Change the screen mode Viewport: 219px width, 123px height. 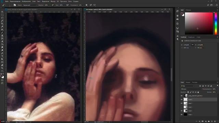tap(2, 83)
